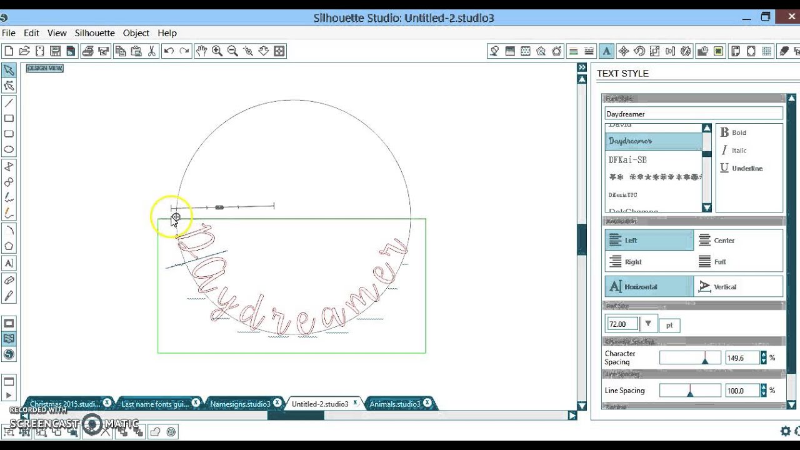Open the File menu
Image resolution: width=800 pixels, height=450 pixels.
[9, 33]
